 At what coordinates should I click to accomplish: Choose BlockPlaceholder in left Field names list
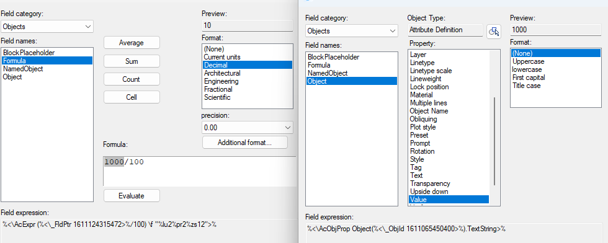(29, 52)
